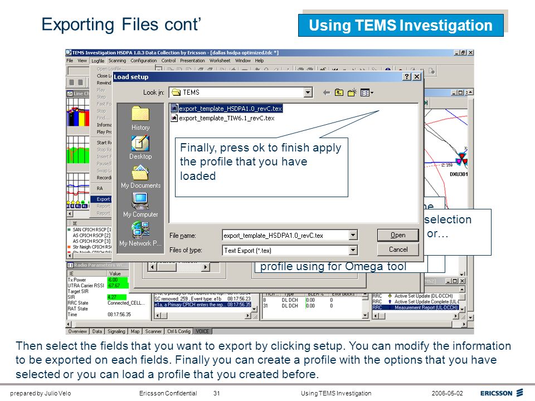Viewport: 535px width, 401px height.
Task: Open the Configuration menu
Action: point(143,61)
